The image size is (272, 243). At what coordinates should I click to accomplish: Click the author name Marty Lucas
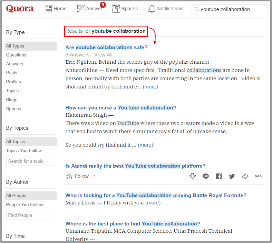[80, 203]
